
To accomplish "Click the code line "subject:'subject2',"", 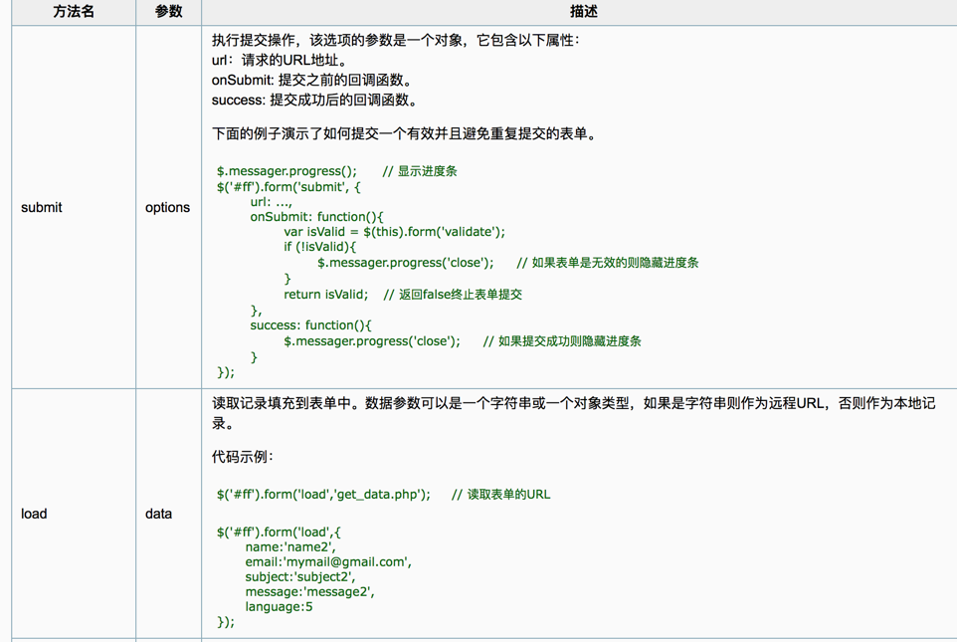I will click(300, 577).
